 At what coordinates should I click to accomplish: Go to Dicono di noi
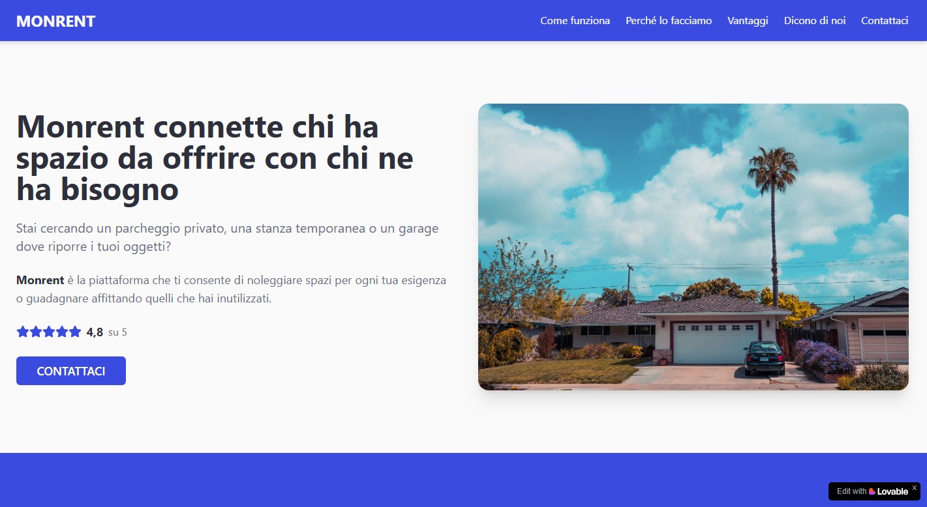[x=814, y=20]
